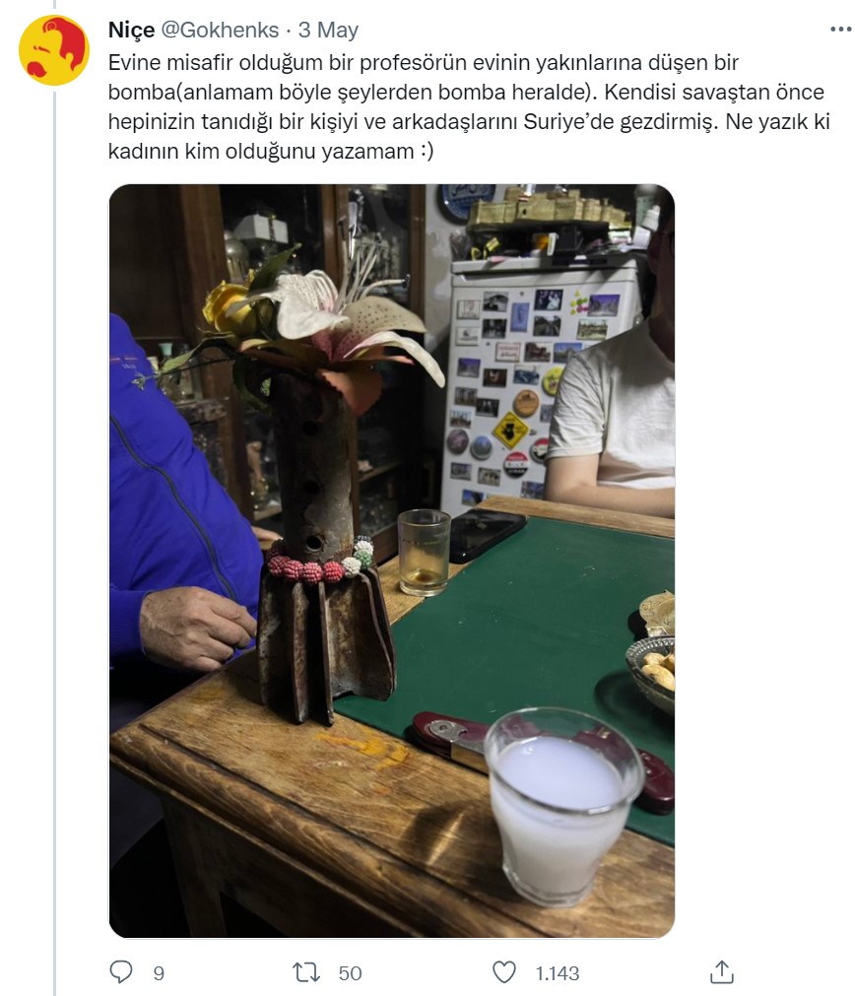Open the tweet via 3 May timestamp
855x996 pixels.
(x=328, y=30)
